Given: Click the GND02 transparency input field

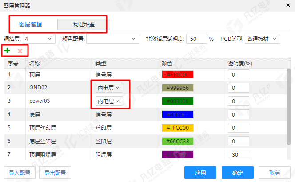Looking at the screenshot, I should tap(239, 88).
